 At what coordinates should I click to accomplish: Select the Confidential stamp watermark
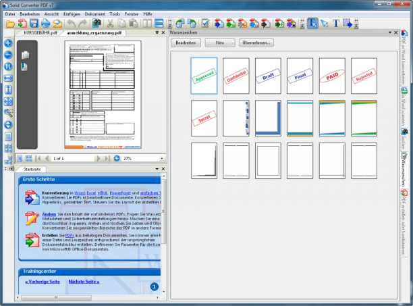(x=236, y=76)
